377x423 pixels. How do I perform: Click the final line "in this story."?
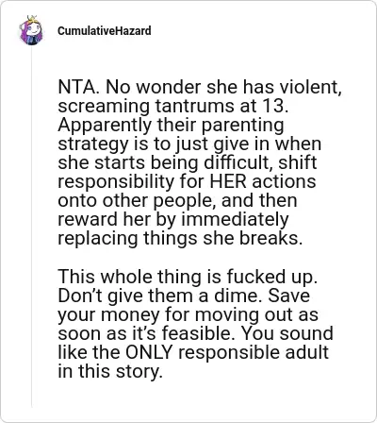(x=110, y=371)
